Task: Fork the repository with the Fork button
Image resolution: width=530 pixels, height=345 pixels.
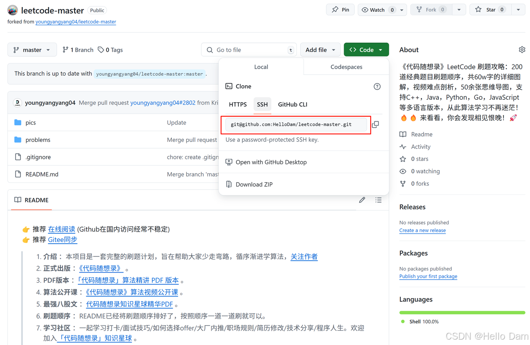Action: click(x=431, y=10)
